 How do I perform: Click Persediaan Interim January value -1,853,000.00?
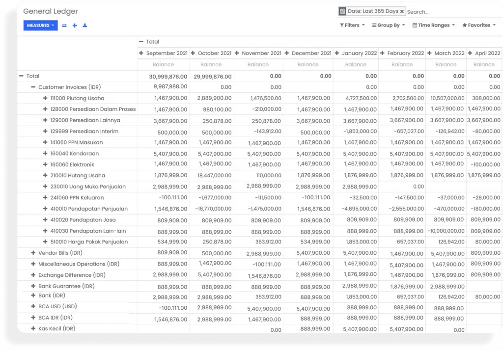pyautogui.click(x=360, y=132)
